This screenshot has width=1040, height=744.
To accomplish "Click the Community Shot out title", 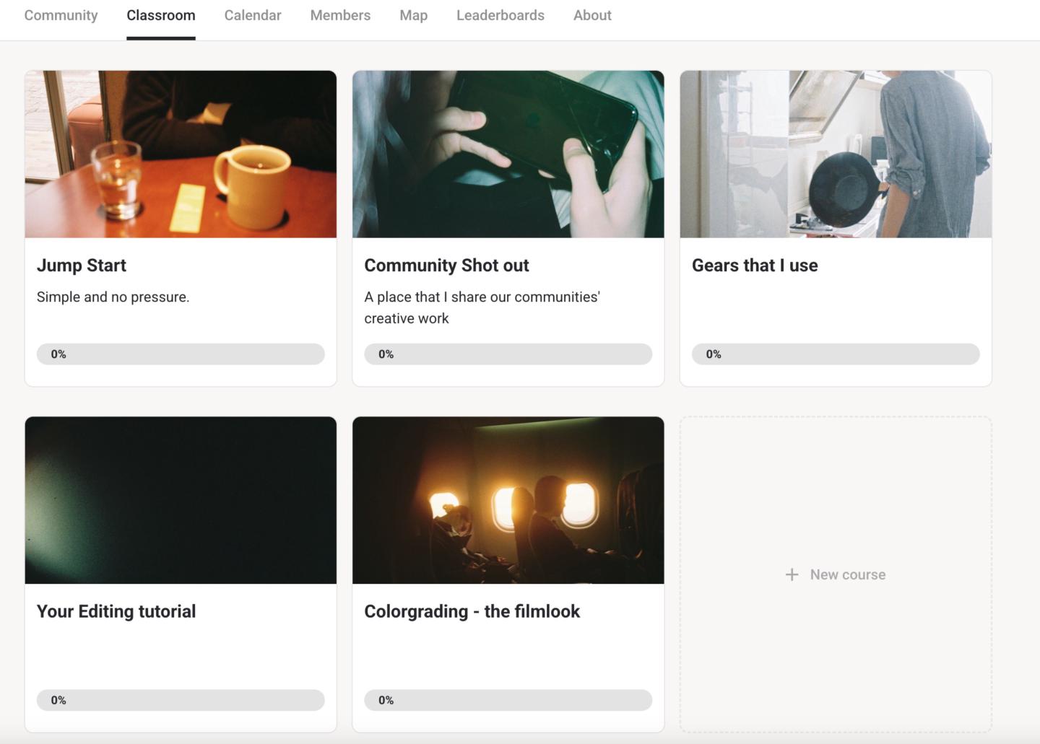I will pyautogui.click(x=446, y=266).
